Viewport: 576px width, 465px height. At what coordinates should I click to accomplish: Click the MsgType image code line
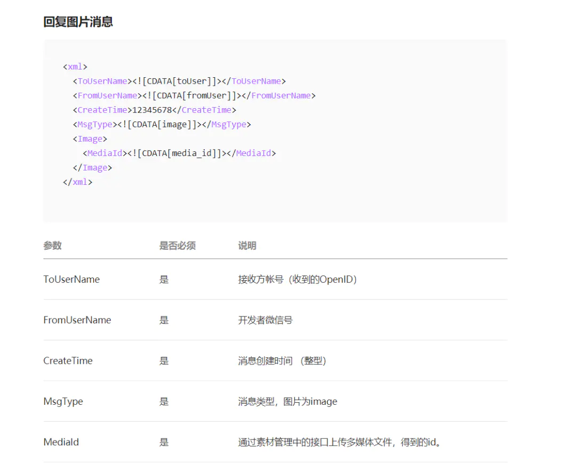coord(162,125)
